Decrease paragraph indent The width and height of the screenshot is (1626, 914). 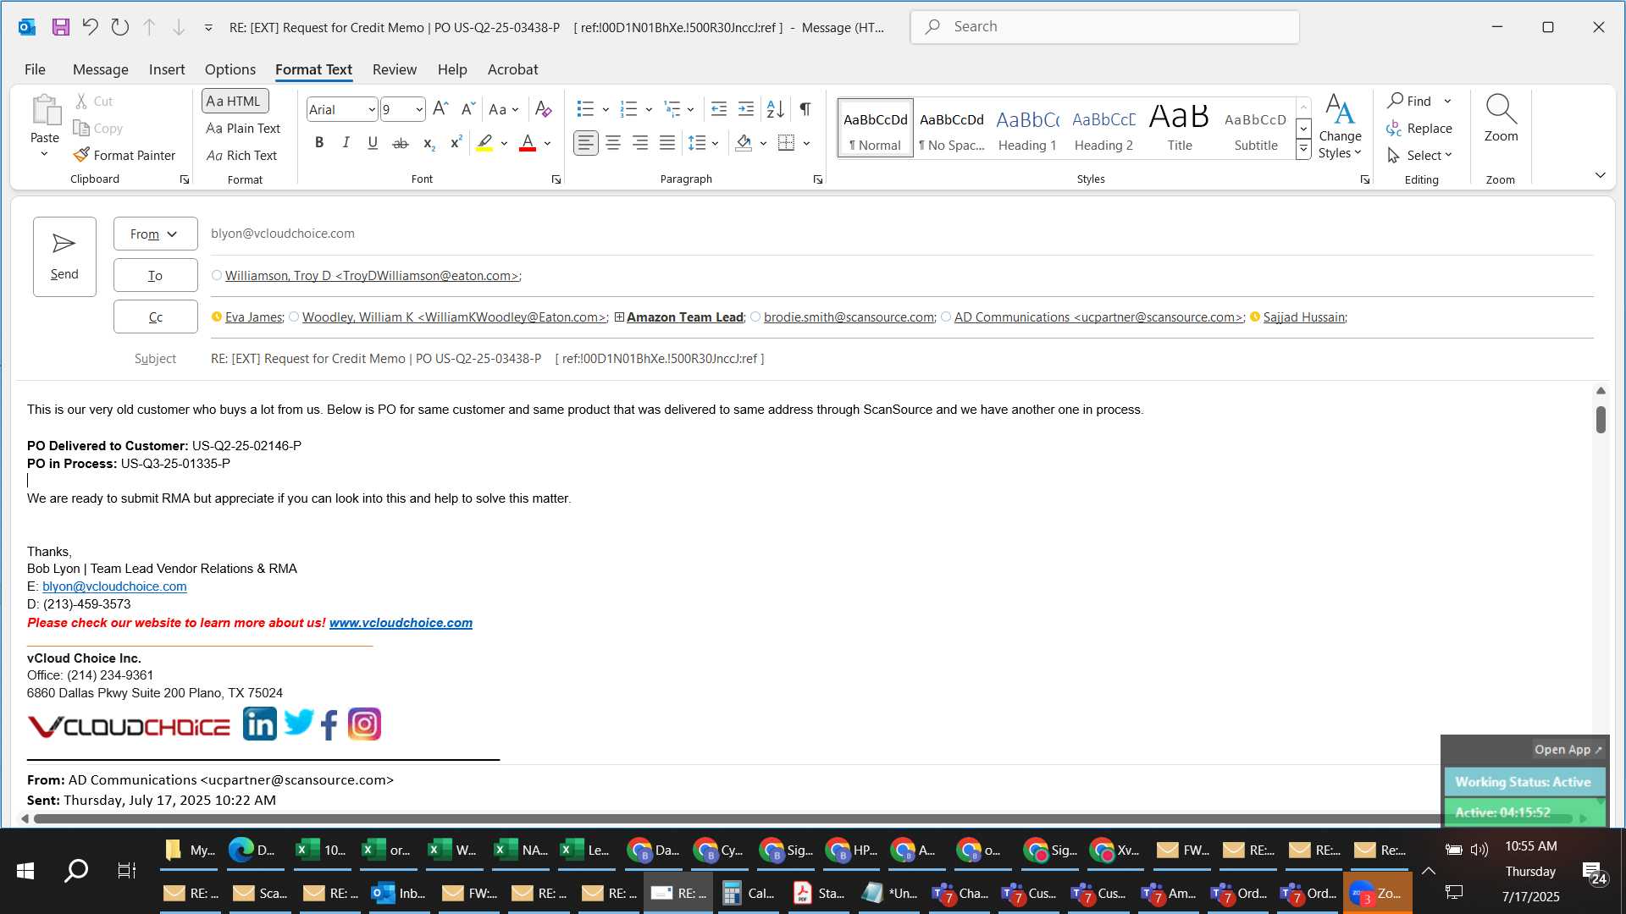pos(719,109)
